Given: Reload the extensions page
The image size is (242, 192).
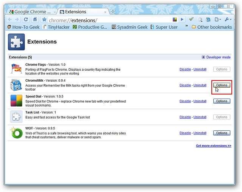Looking at the screenshot, I should (26, 19).
